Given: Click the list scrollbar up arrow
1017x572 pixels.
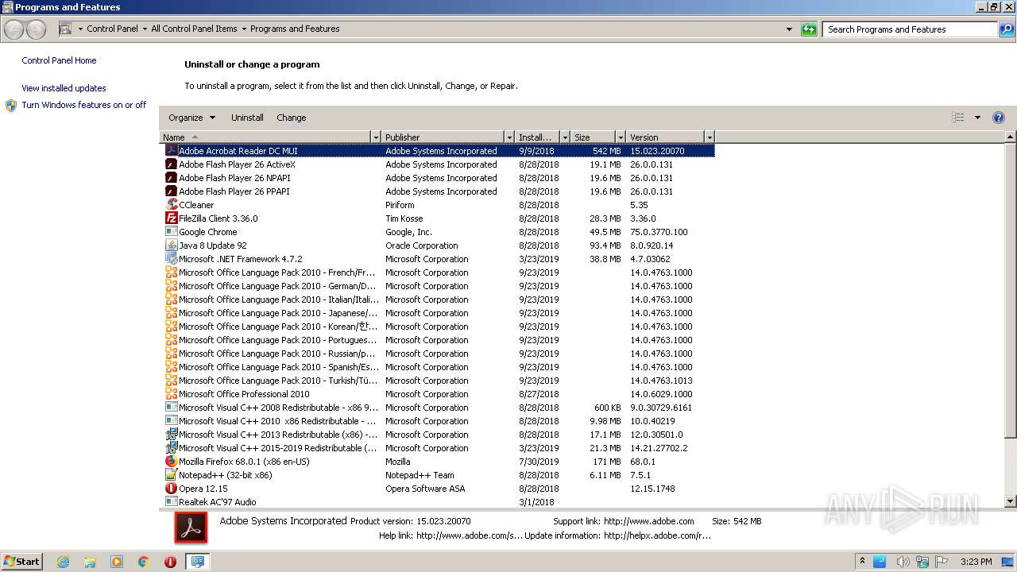Looking at the screenshot, I should 1011,137.
